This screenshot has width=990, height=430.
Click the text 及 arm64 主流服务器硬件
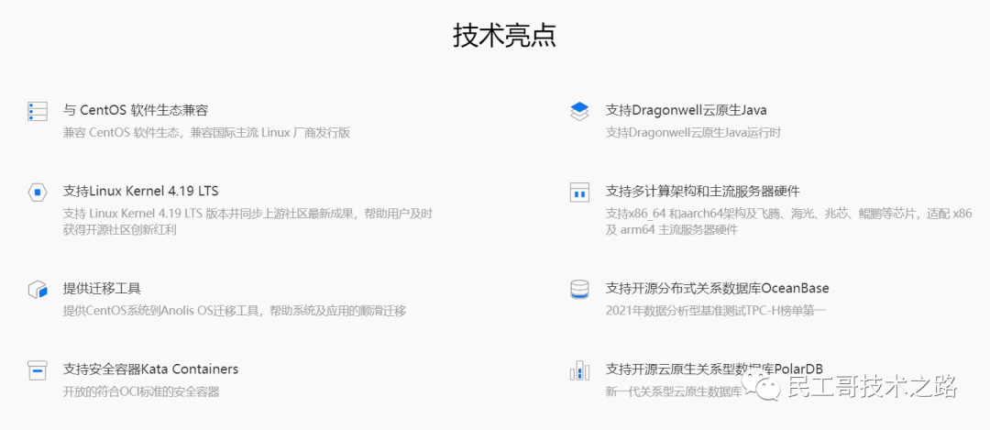672,230
